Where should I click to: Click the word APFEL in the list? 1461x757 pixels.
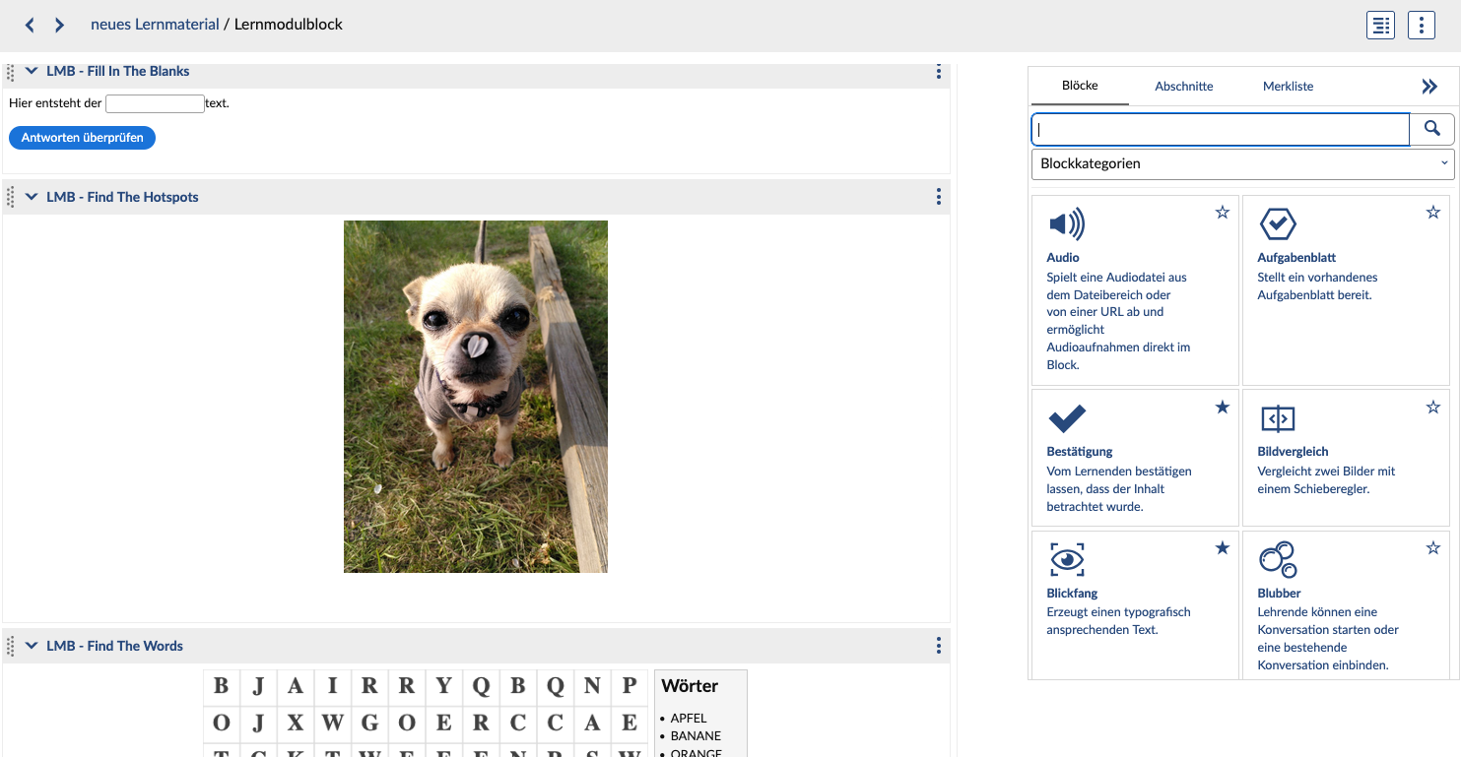point(689,719)
